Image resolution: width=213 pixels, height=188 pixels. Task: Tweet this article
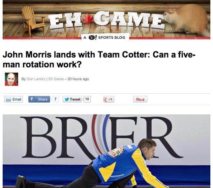click(x=72, y=99)
